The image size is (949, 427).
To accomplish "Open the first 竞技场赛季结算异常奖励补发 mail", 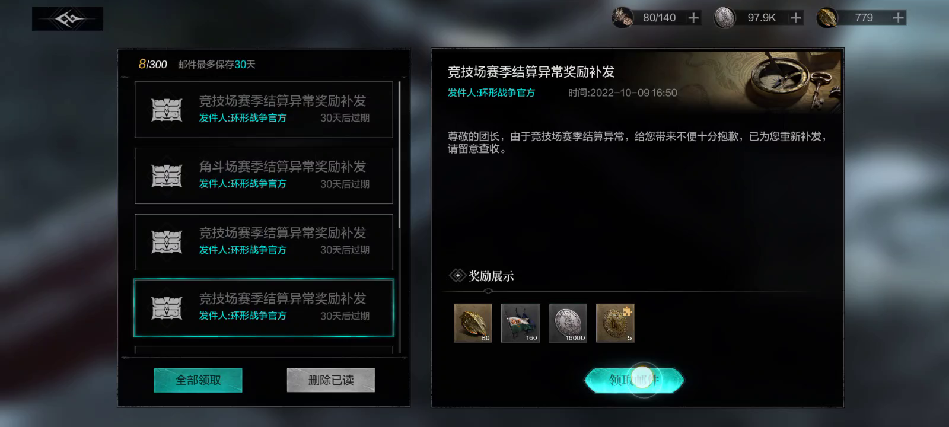I will click(264, 110).
